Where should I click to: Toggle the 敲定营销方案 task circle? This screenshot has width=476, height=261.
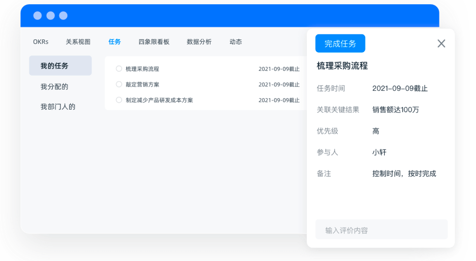119,84
